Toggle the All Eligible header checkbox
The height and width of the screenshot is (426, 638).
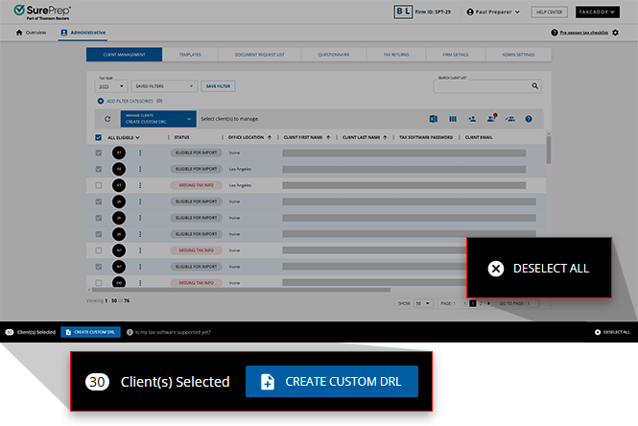98,137
